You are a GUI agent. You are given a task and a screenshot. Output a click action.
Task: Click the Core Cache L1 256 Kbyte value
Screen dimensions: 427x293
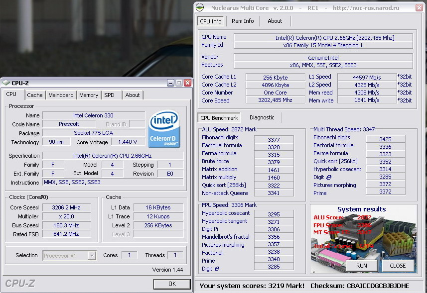pos(276,77)
